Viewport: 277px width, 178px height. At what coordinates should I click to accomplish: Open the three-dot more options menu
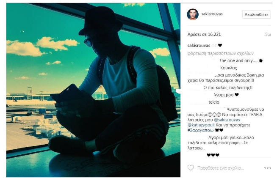tap(267, 168)
